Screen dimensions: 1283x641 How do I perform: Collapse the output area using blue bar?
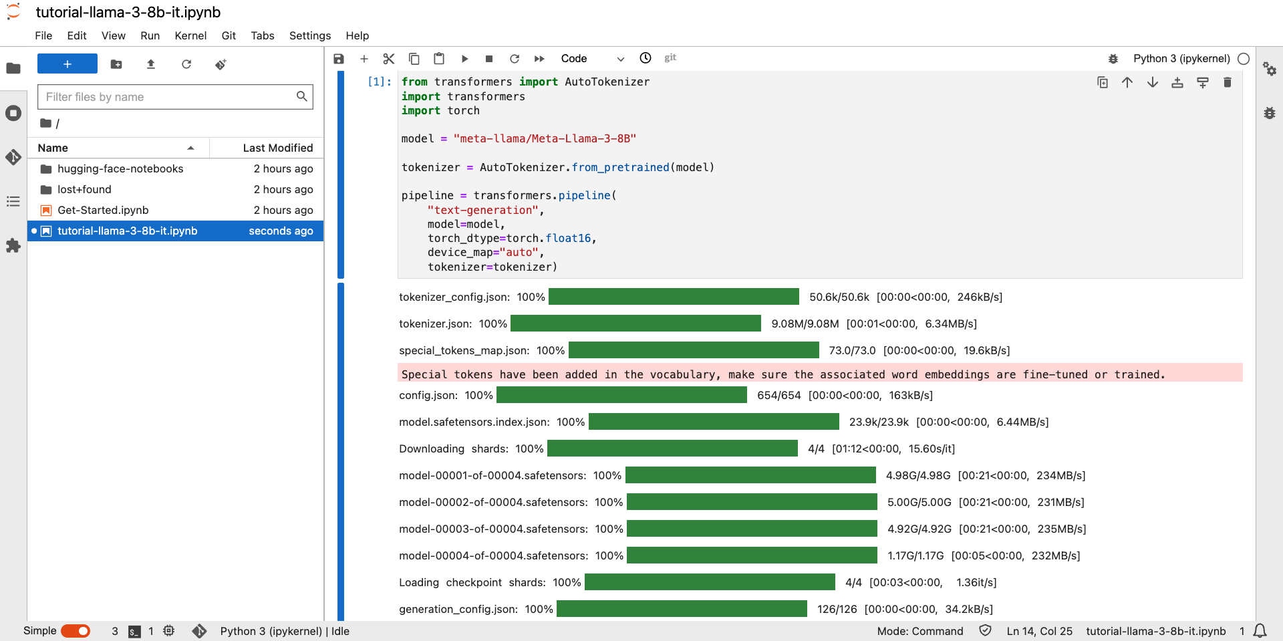(341, 452)
